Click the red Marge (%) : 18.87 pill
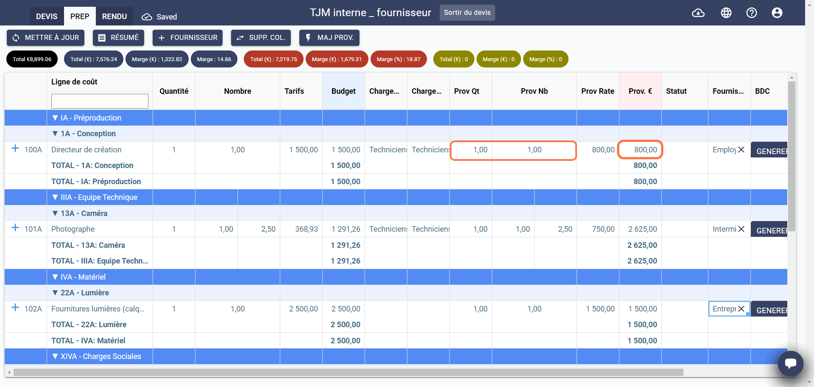The width and height of the screenshot is (814, 387). coord(399,59)
